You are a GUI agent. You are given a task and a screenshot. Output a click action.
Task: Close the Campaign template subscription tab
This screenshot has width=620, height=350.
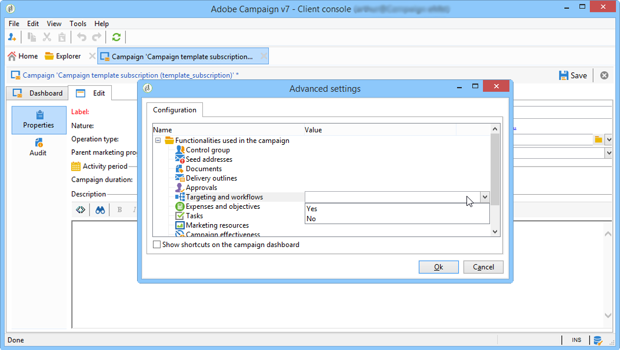(264, 56)
